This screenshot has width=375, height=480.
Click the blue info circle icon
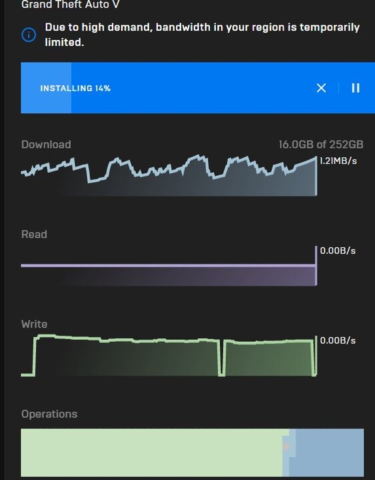29,35
